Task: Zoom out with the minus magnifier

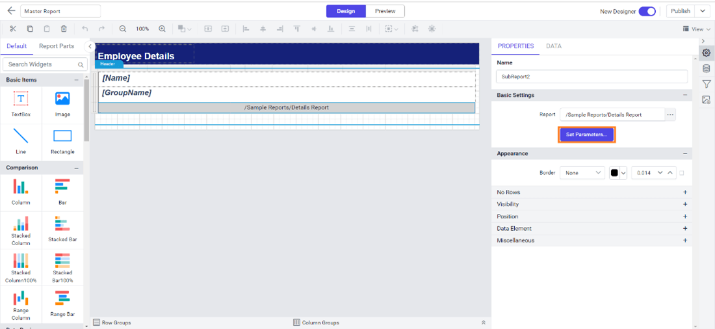Action: pyautogui.click(x=123, y=29)
